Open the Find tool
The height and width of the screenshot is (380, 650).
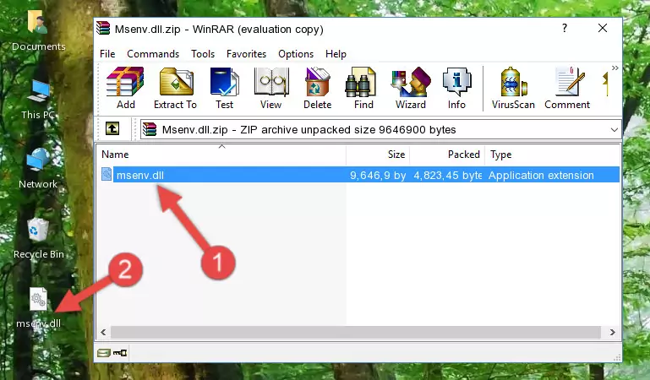click(363, 88)
